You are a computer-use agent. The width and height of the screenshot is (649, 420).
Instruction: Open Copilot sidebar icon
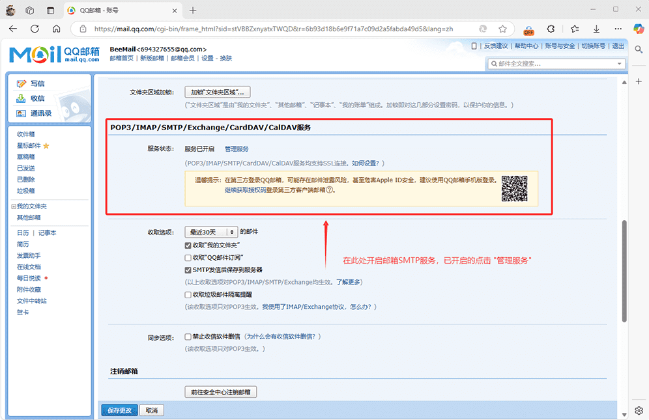[639, 29]
